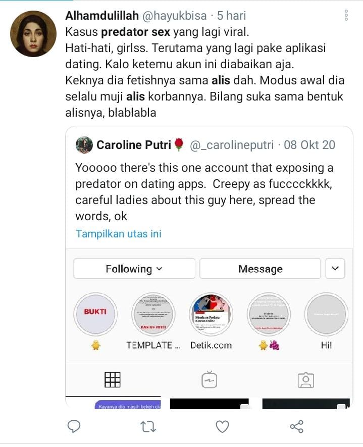Open the Hi! story highlight
This screenshot has height=447, width=363.
tap(326, 314)
